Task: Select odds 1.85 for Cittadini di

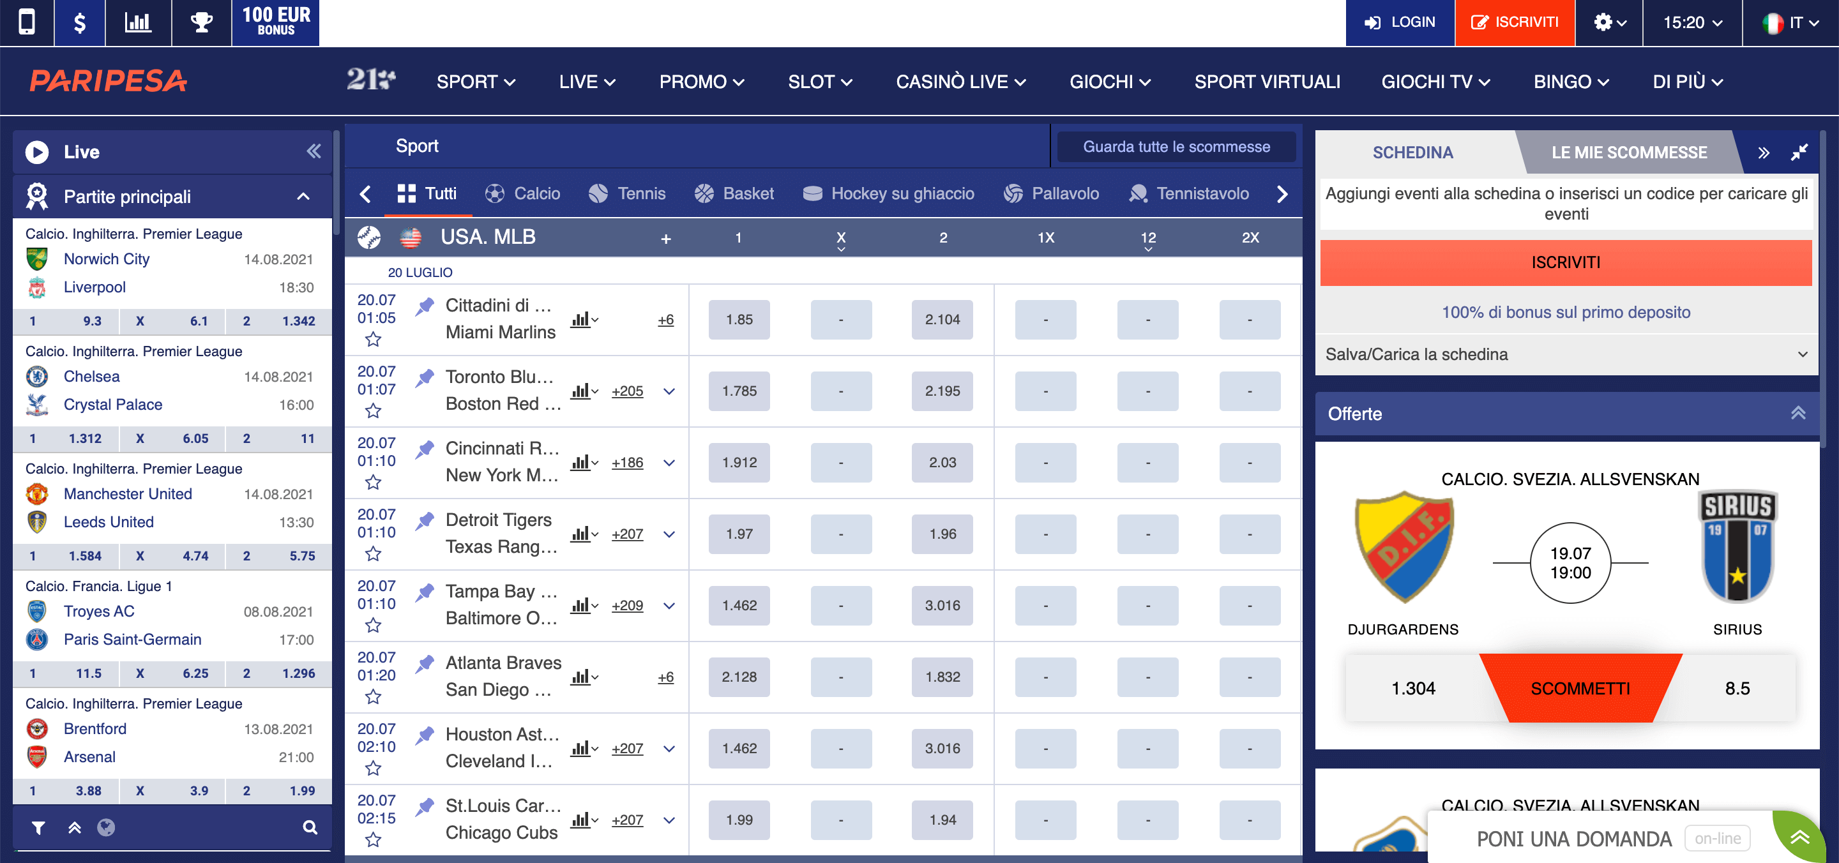Action: (x=739, y=319)
